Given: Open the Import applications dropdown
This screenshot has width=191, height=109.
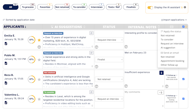Looking at the screenshot, I should (x=174, y=20).
